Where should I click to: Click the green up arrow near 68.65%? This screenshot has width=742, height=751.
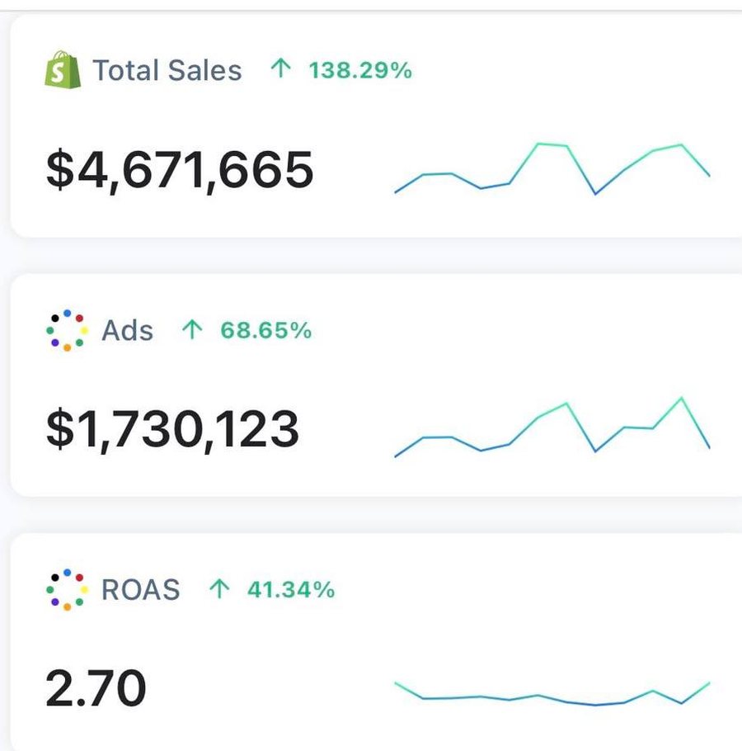click(x=192, y=329)
